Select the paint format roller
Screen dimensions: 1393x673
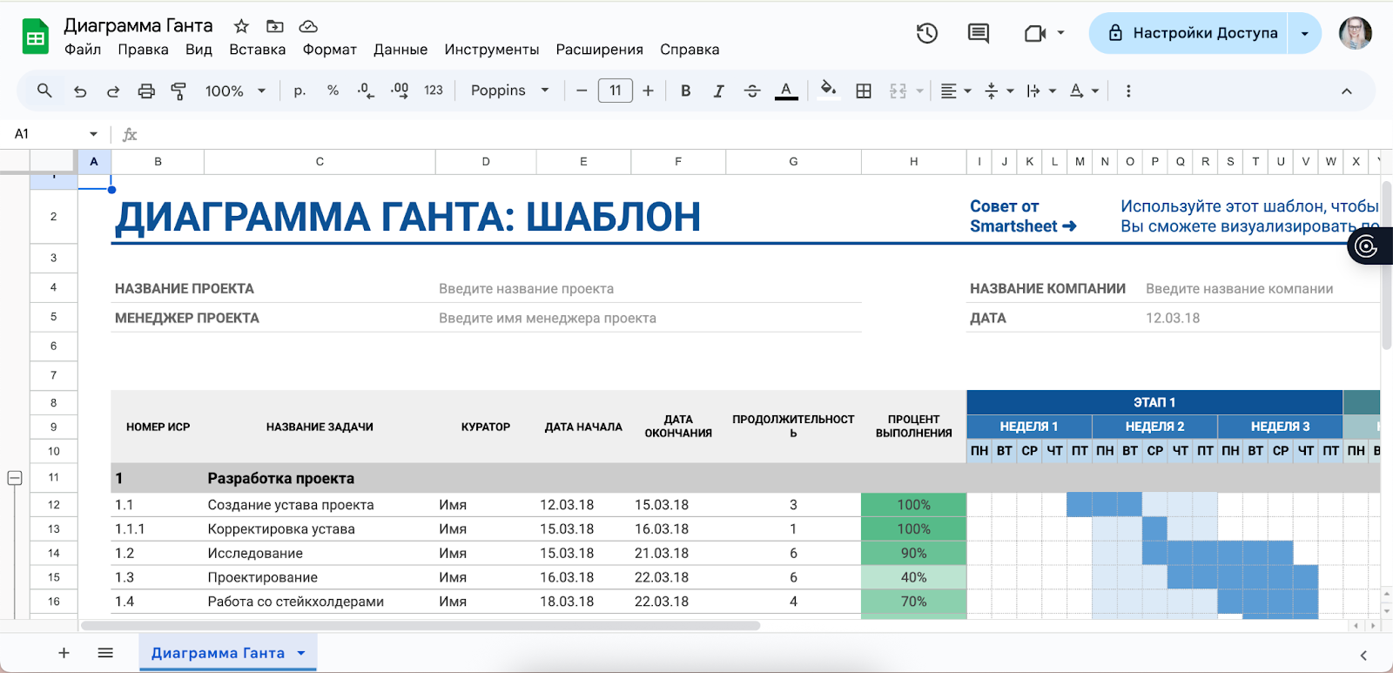coord(178,91)
